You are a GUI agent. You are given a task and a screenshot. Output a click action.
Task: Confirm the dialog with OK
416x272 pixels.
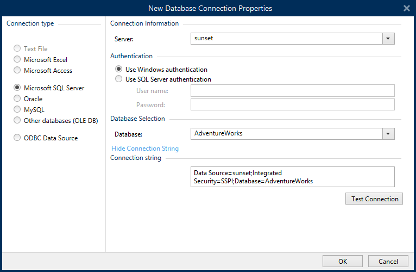pyautogui.click(x=343, y=261)
